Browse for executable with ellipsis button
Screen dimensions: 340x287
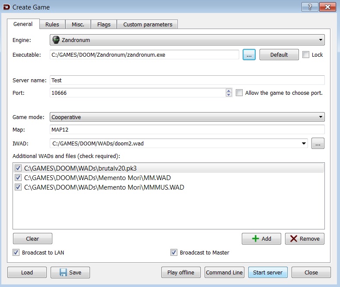pyautogui.click(x=249, y=55)
